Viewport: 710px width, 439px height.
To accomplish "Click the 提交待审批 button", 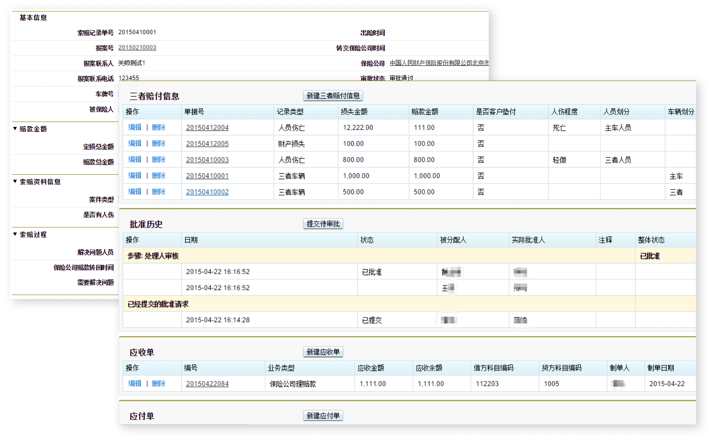I will (x=323, y=224).
